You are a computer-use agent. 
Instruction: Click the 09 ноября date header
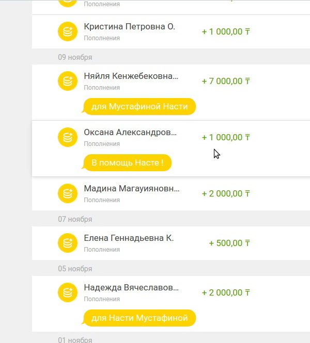coord(75,57)
